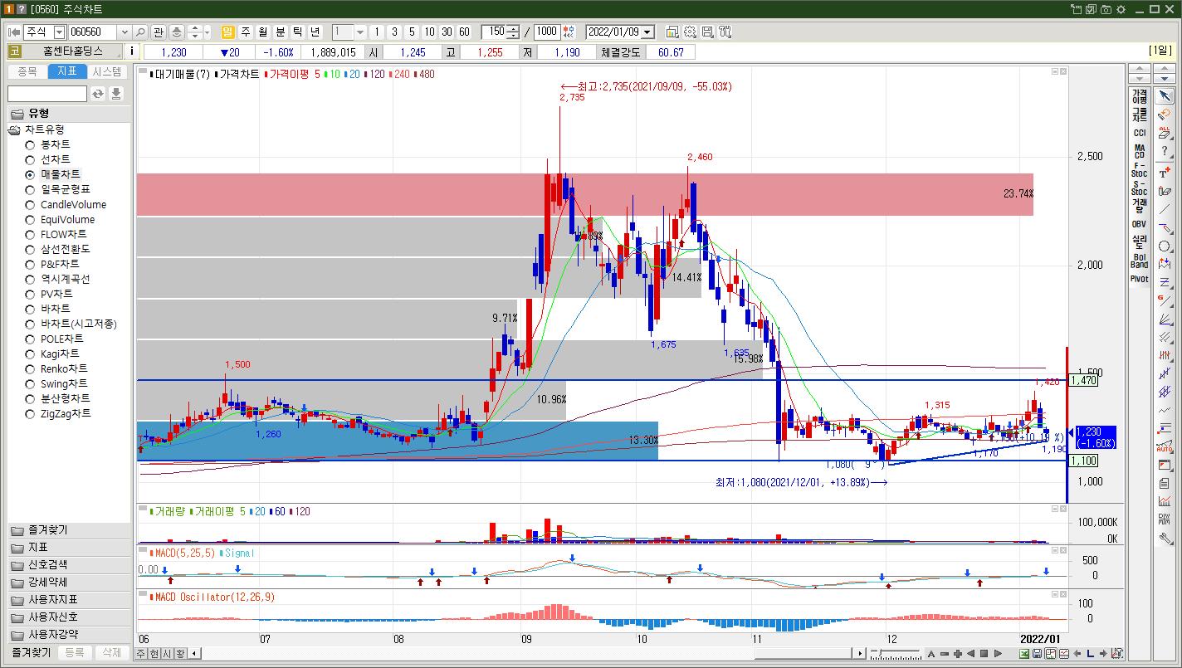Screen dimensions: 1182x668
Task: Expand the 신호검색 panel section
Action: pos(68,565)
